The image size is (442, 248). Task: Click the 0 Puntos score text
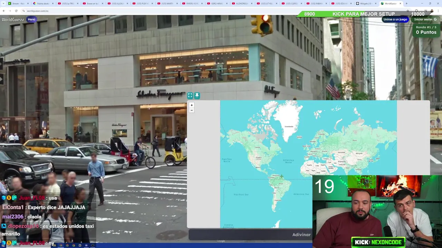(x=426, y=32)
